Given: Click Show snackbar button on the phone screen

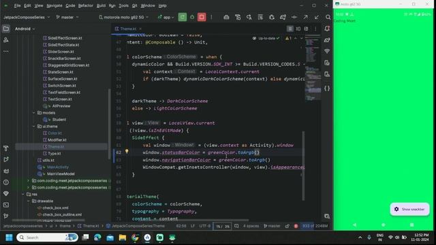Looking at the screenshot, I should coord(409,209).
